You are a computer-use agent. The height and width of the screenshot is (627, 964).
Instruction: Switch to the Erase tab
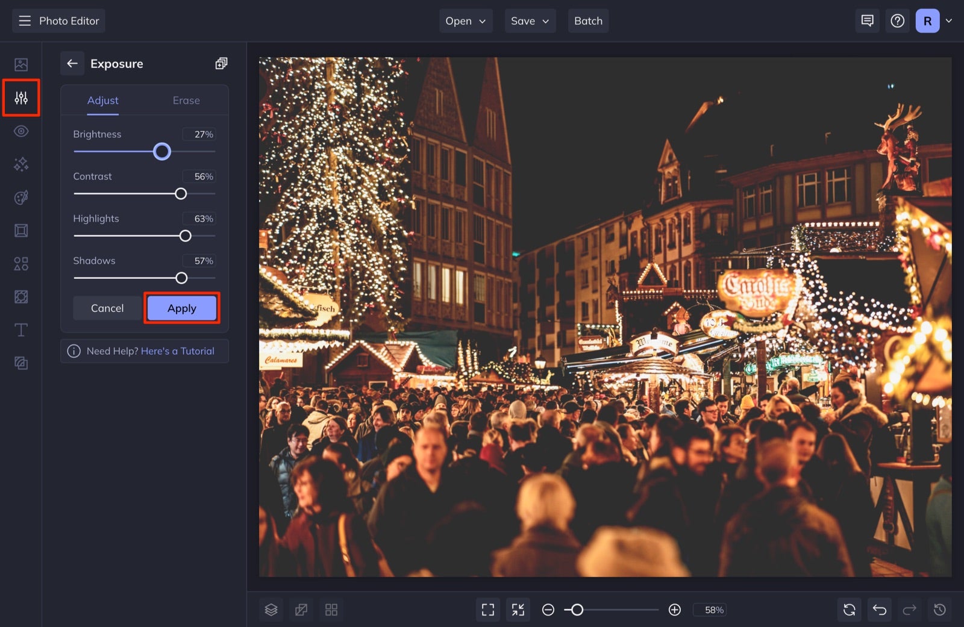pos(186,100)
